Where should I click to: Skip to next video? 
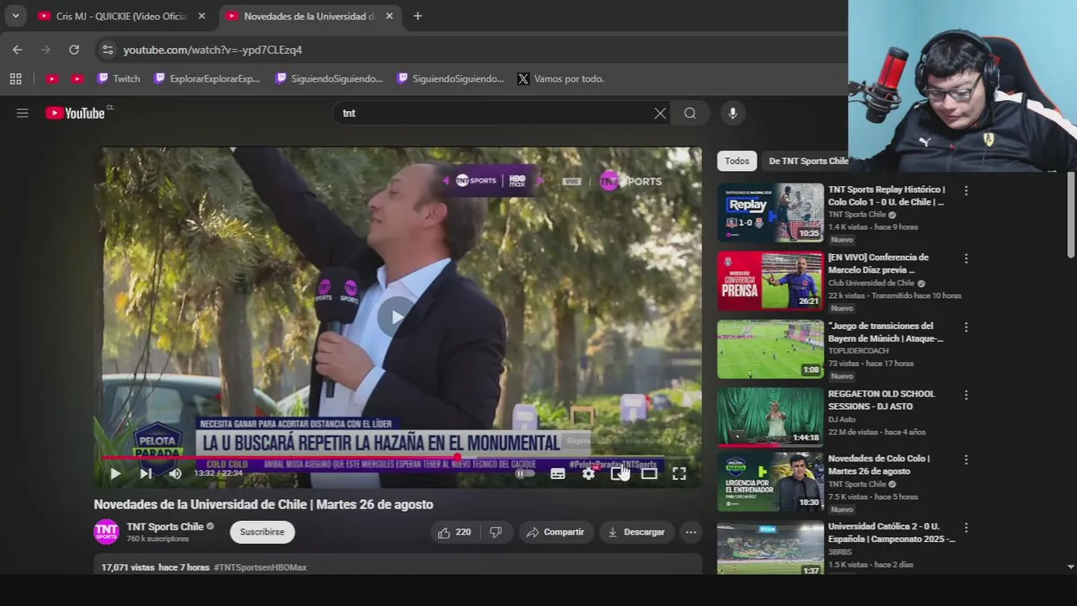146,474
